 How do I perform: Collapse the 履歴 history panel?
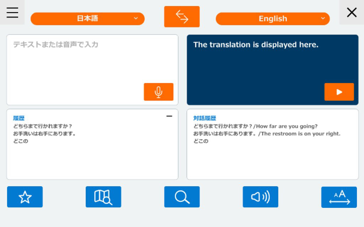(x=170, y=116)
